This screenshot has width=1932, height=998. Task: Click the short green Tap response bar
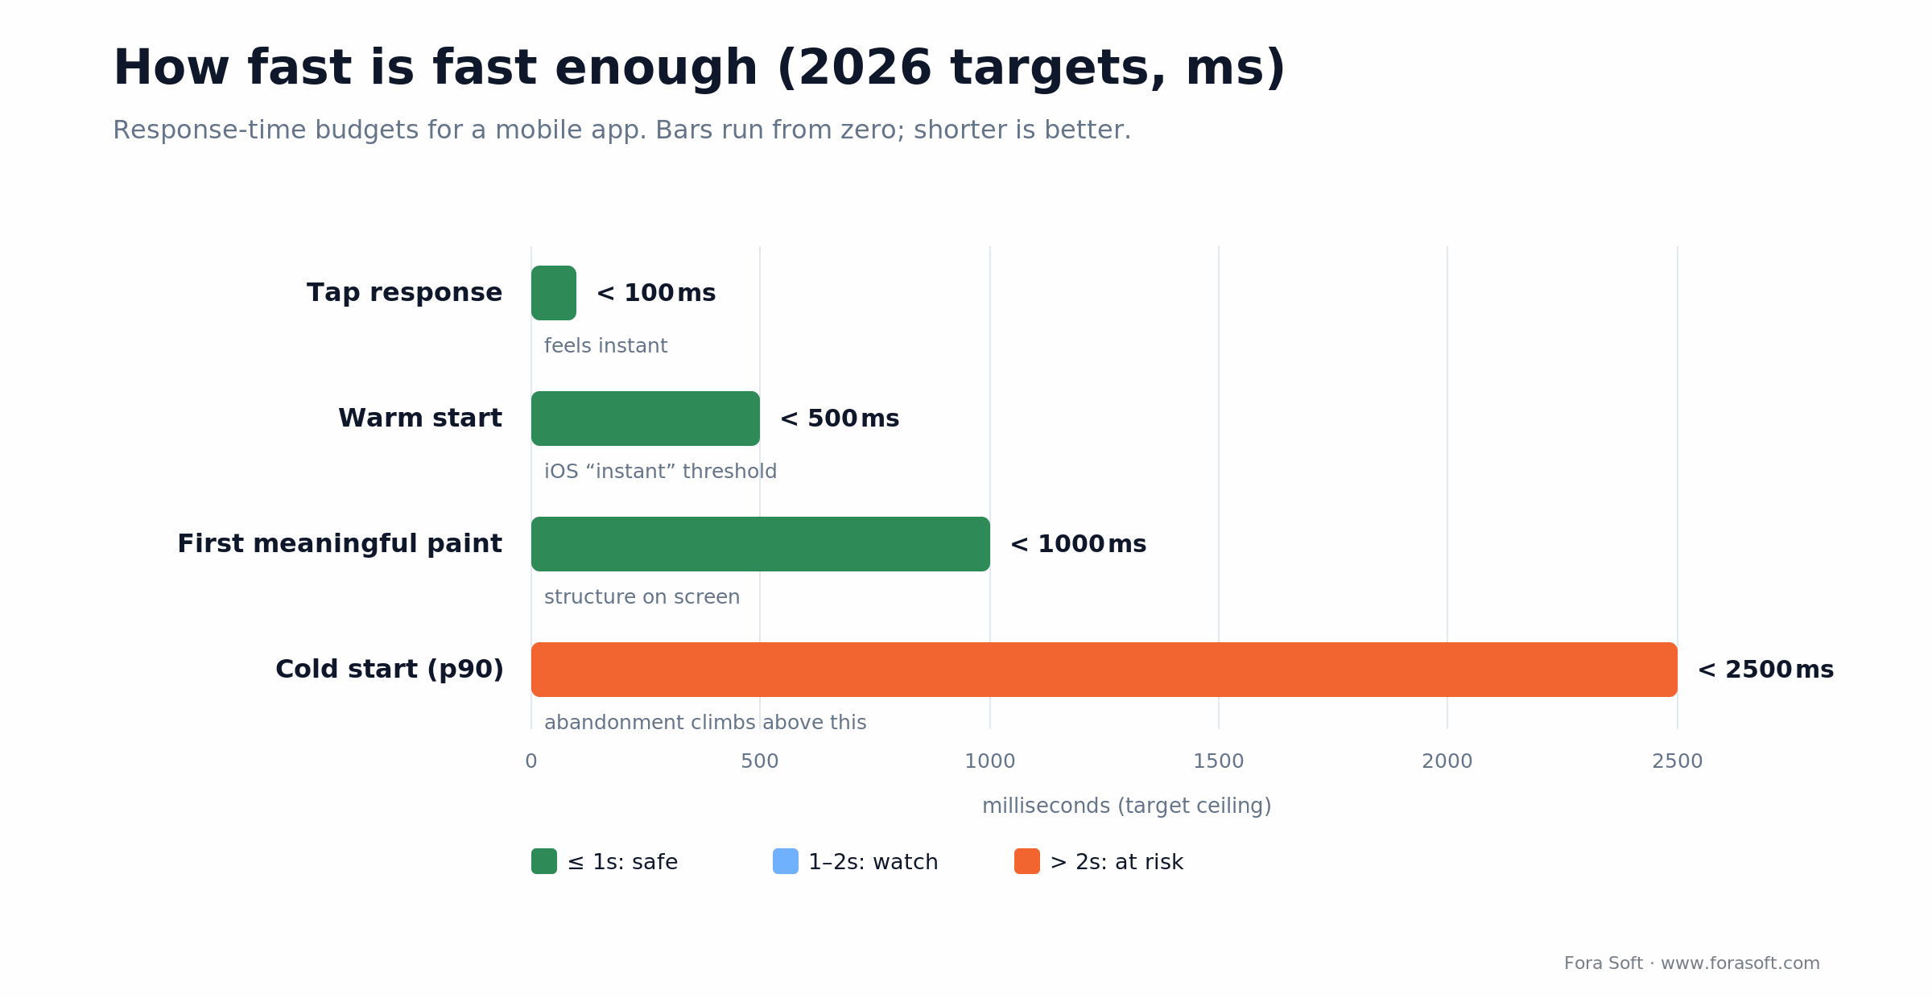pyautogui.click(x=554, y=293)
